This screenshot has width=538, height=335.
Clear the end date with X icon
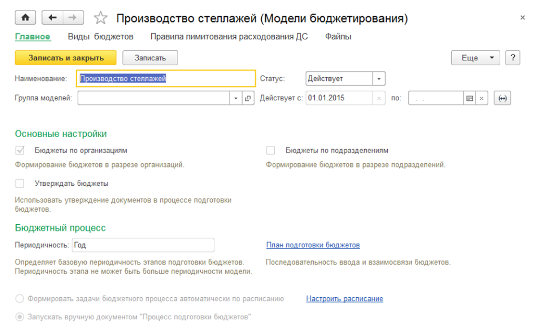pos(482,98)
